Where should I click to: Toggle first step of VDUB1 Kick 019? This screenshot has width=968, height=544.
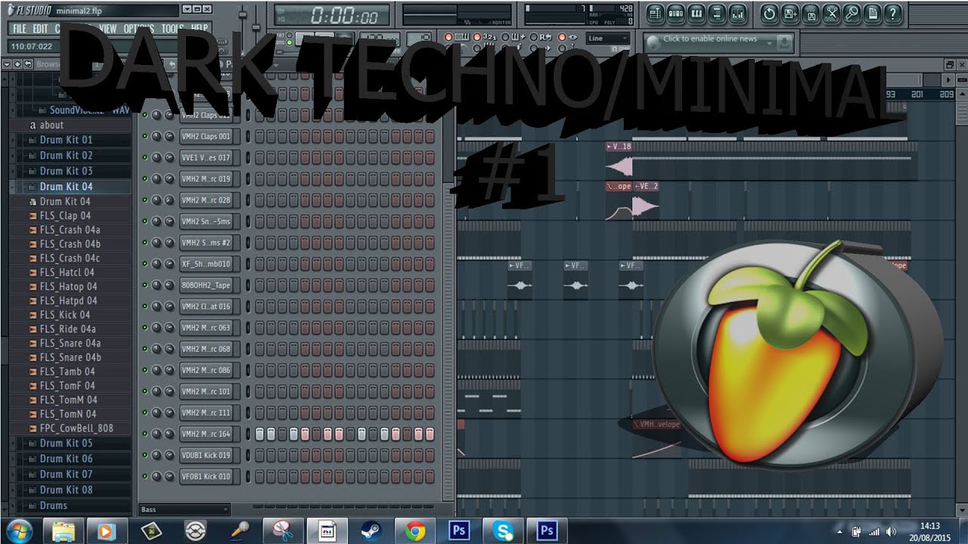coord(259,456)
